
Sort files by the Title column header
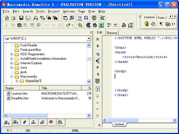pos(60,88)
